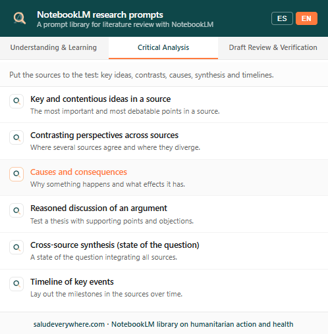Screen dimensions: 328x334
Task: Click icon beside Causes and consequences
Action: [x=16, y=174]
